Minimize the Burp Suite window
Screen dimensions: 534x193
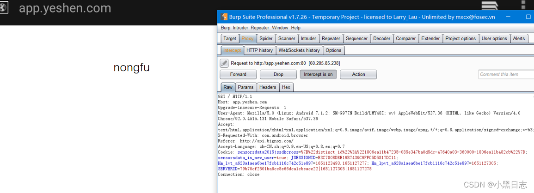(x=509, y=17)
